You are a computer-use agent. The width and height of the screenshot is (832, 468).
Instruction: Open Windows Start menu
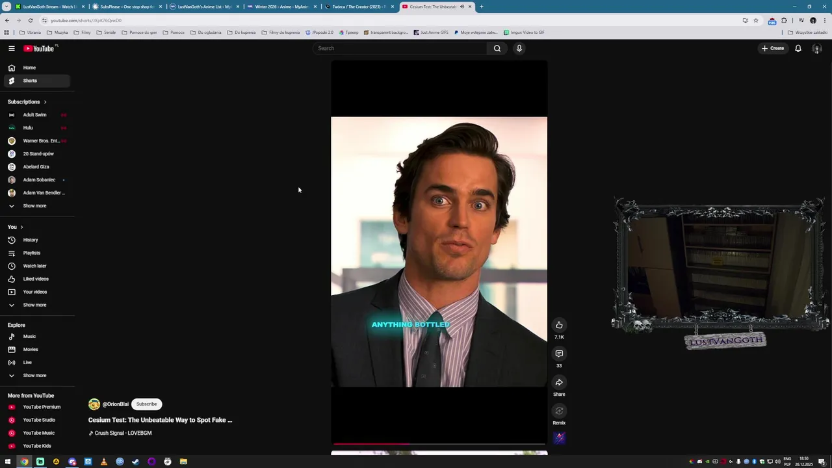click(8, 461)
